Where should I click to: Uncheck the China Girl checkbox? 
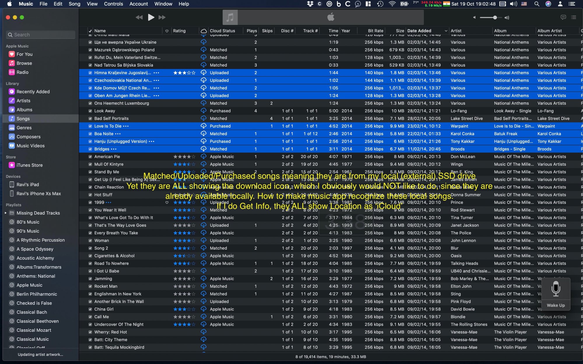pyautogui.click(x=90, y=309)
